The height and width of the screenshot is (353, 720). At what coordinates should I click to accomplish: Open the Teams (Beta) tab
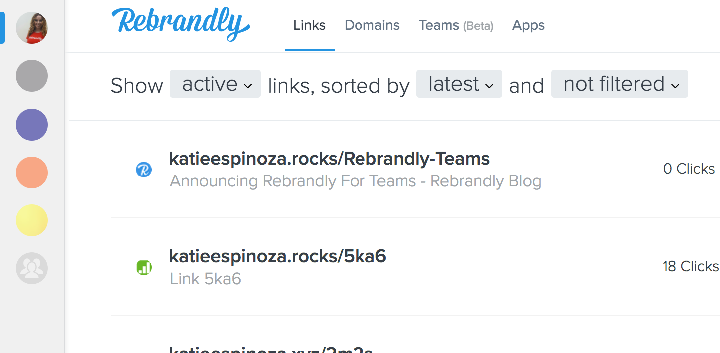pyautogui.click(x=456, y=25)
